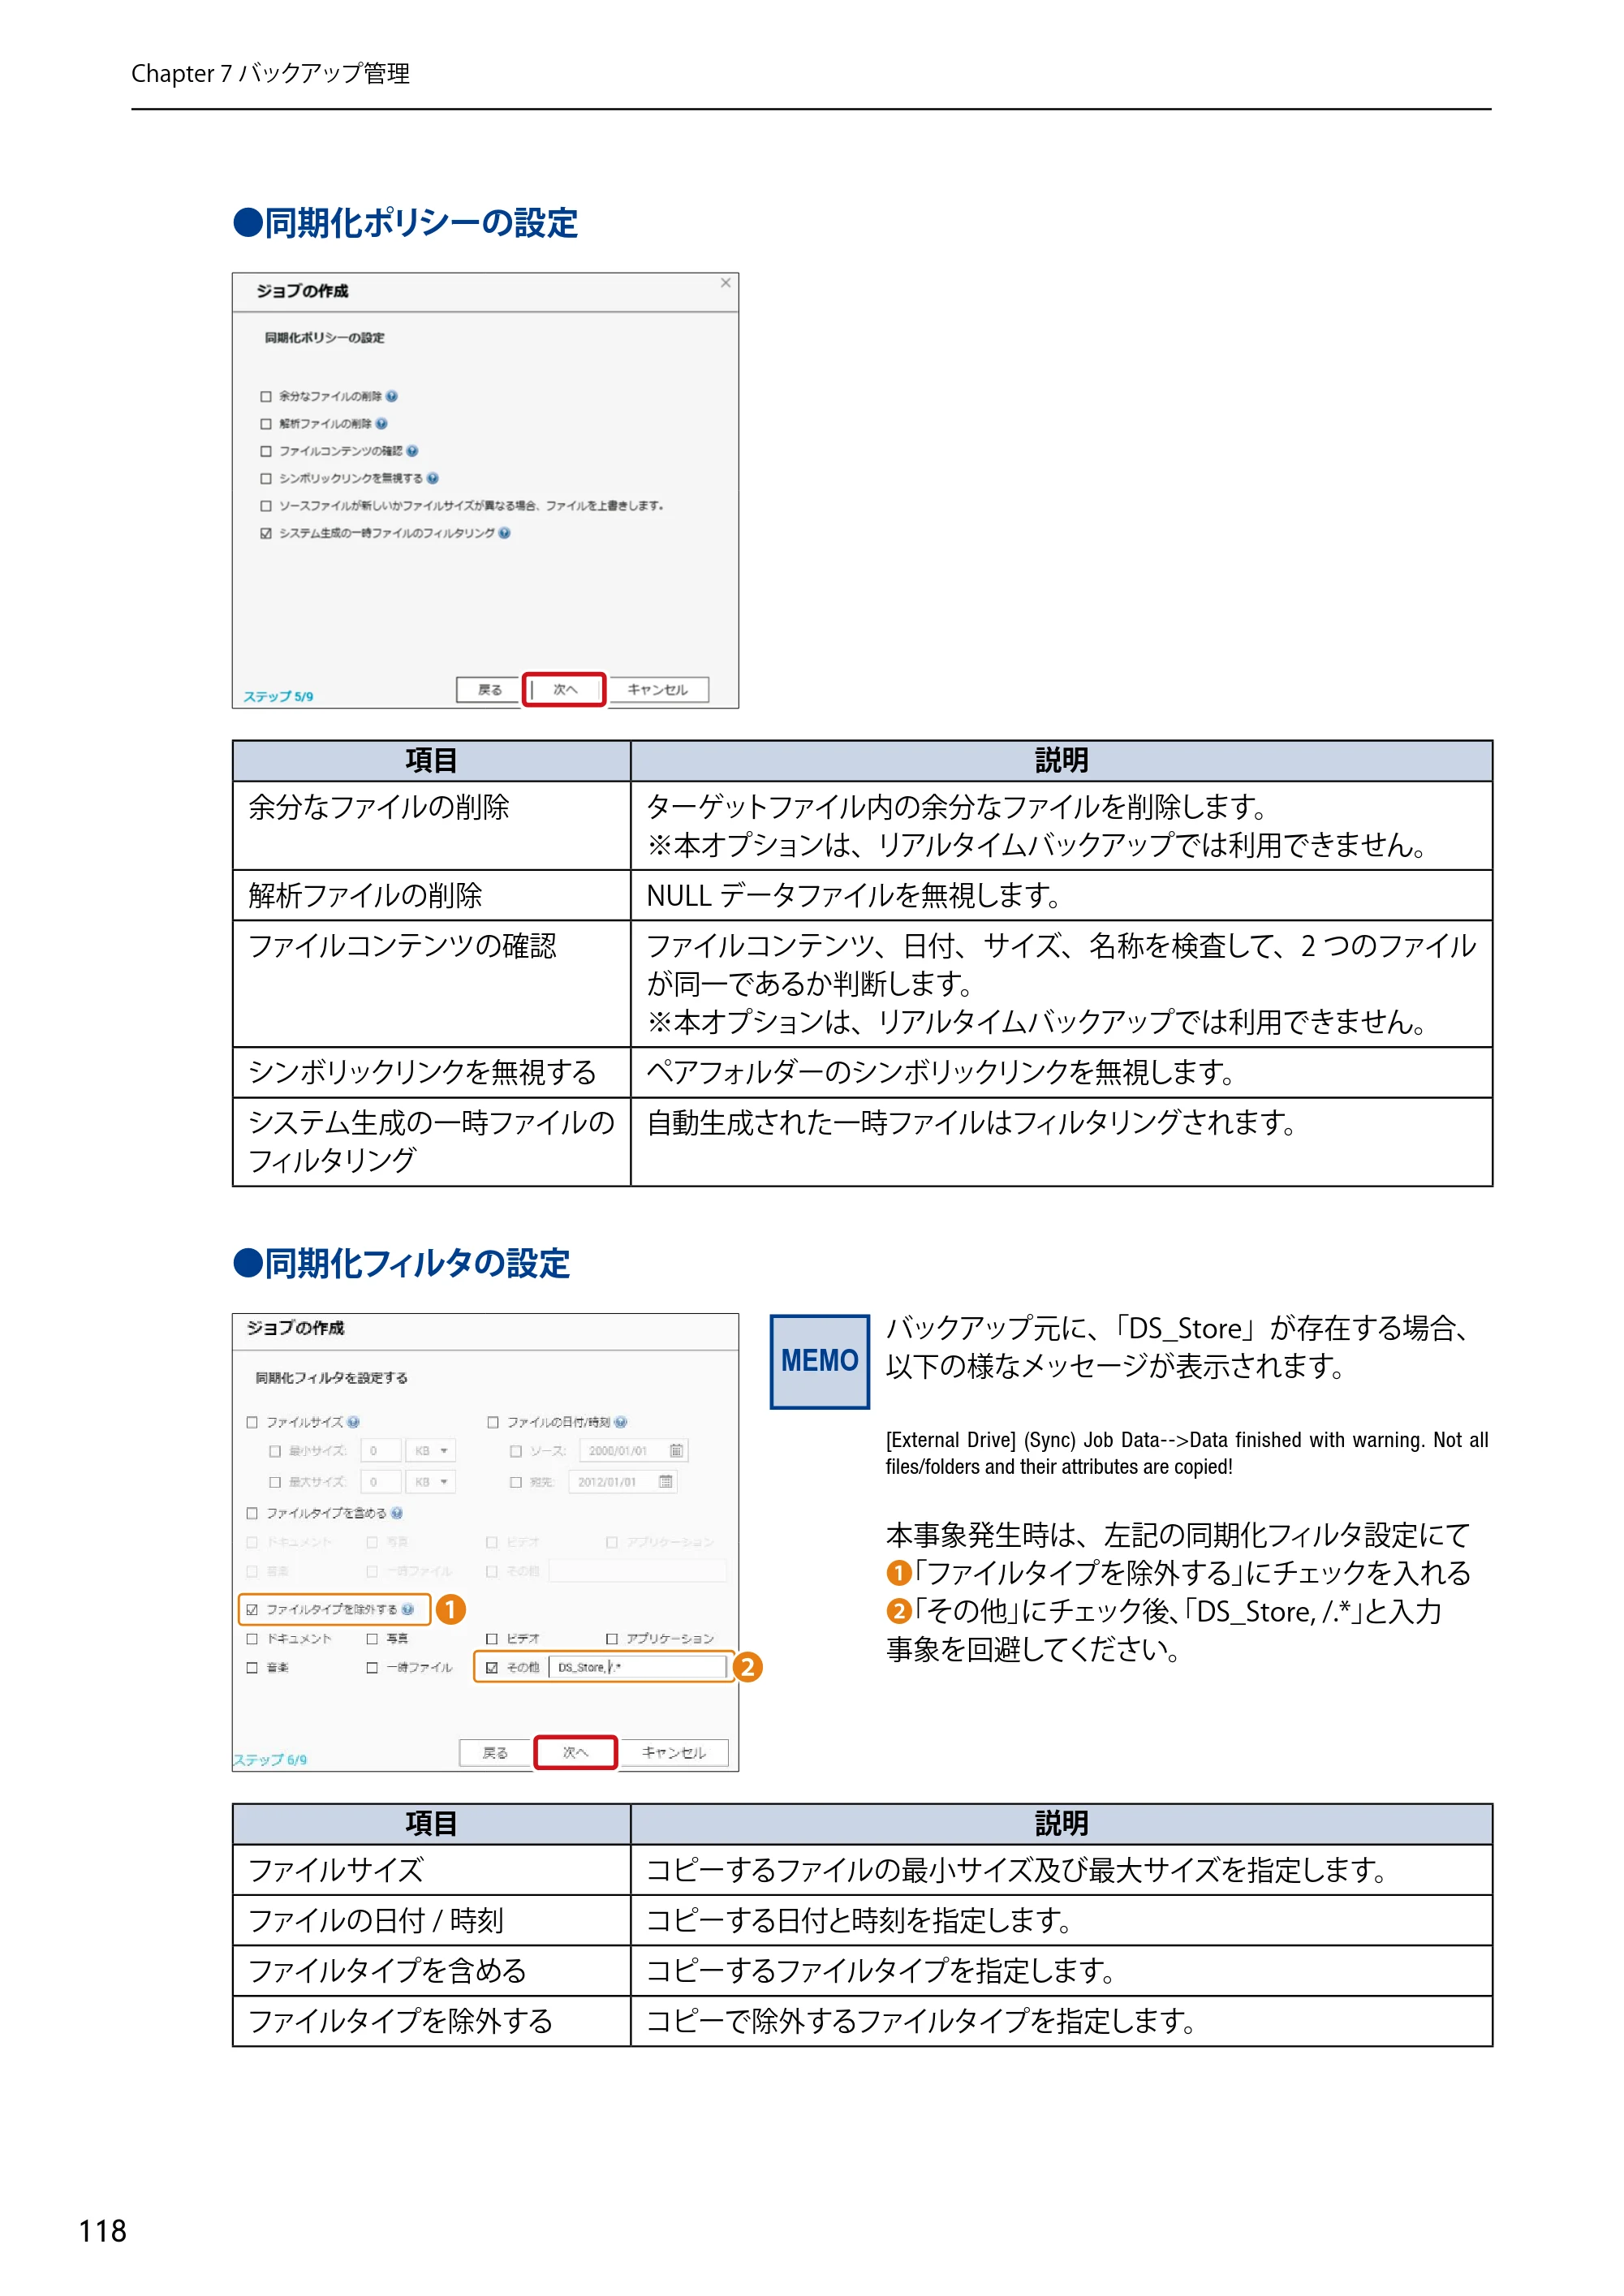Open help icon beside 余分なファイルの削除

[x=392, y=396]
